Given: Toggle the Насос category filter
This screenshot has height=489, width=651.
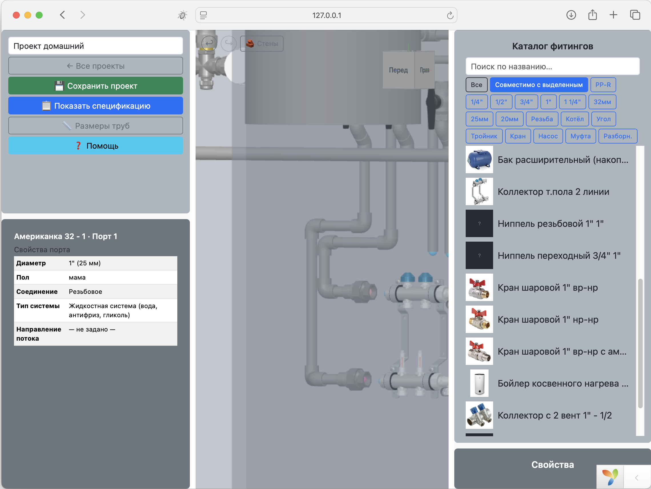Looking at the screenshot, I should [x=548, y=136].
